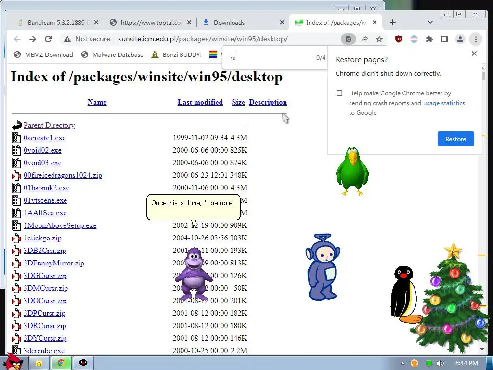The height and width of the screenshot is (370, 493).
Task: Open the usage statistics link
Action: [444, 103]
